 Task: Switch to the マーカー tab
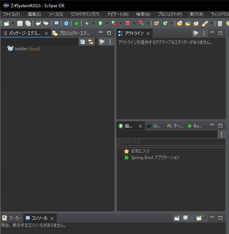[x=12, y=218]
